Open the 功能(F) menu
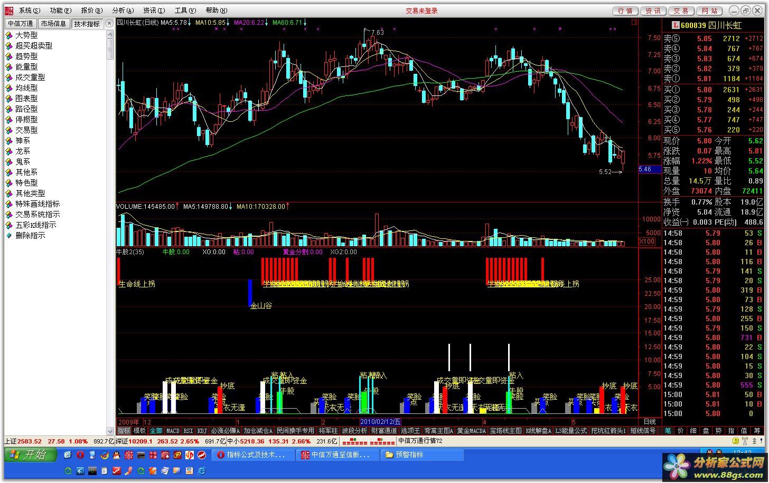This screenshot has width=769, height=483. [60, 11]
